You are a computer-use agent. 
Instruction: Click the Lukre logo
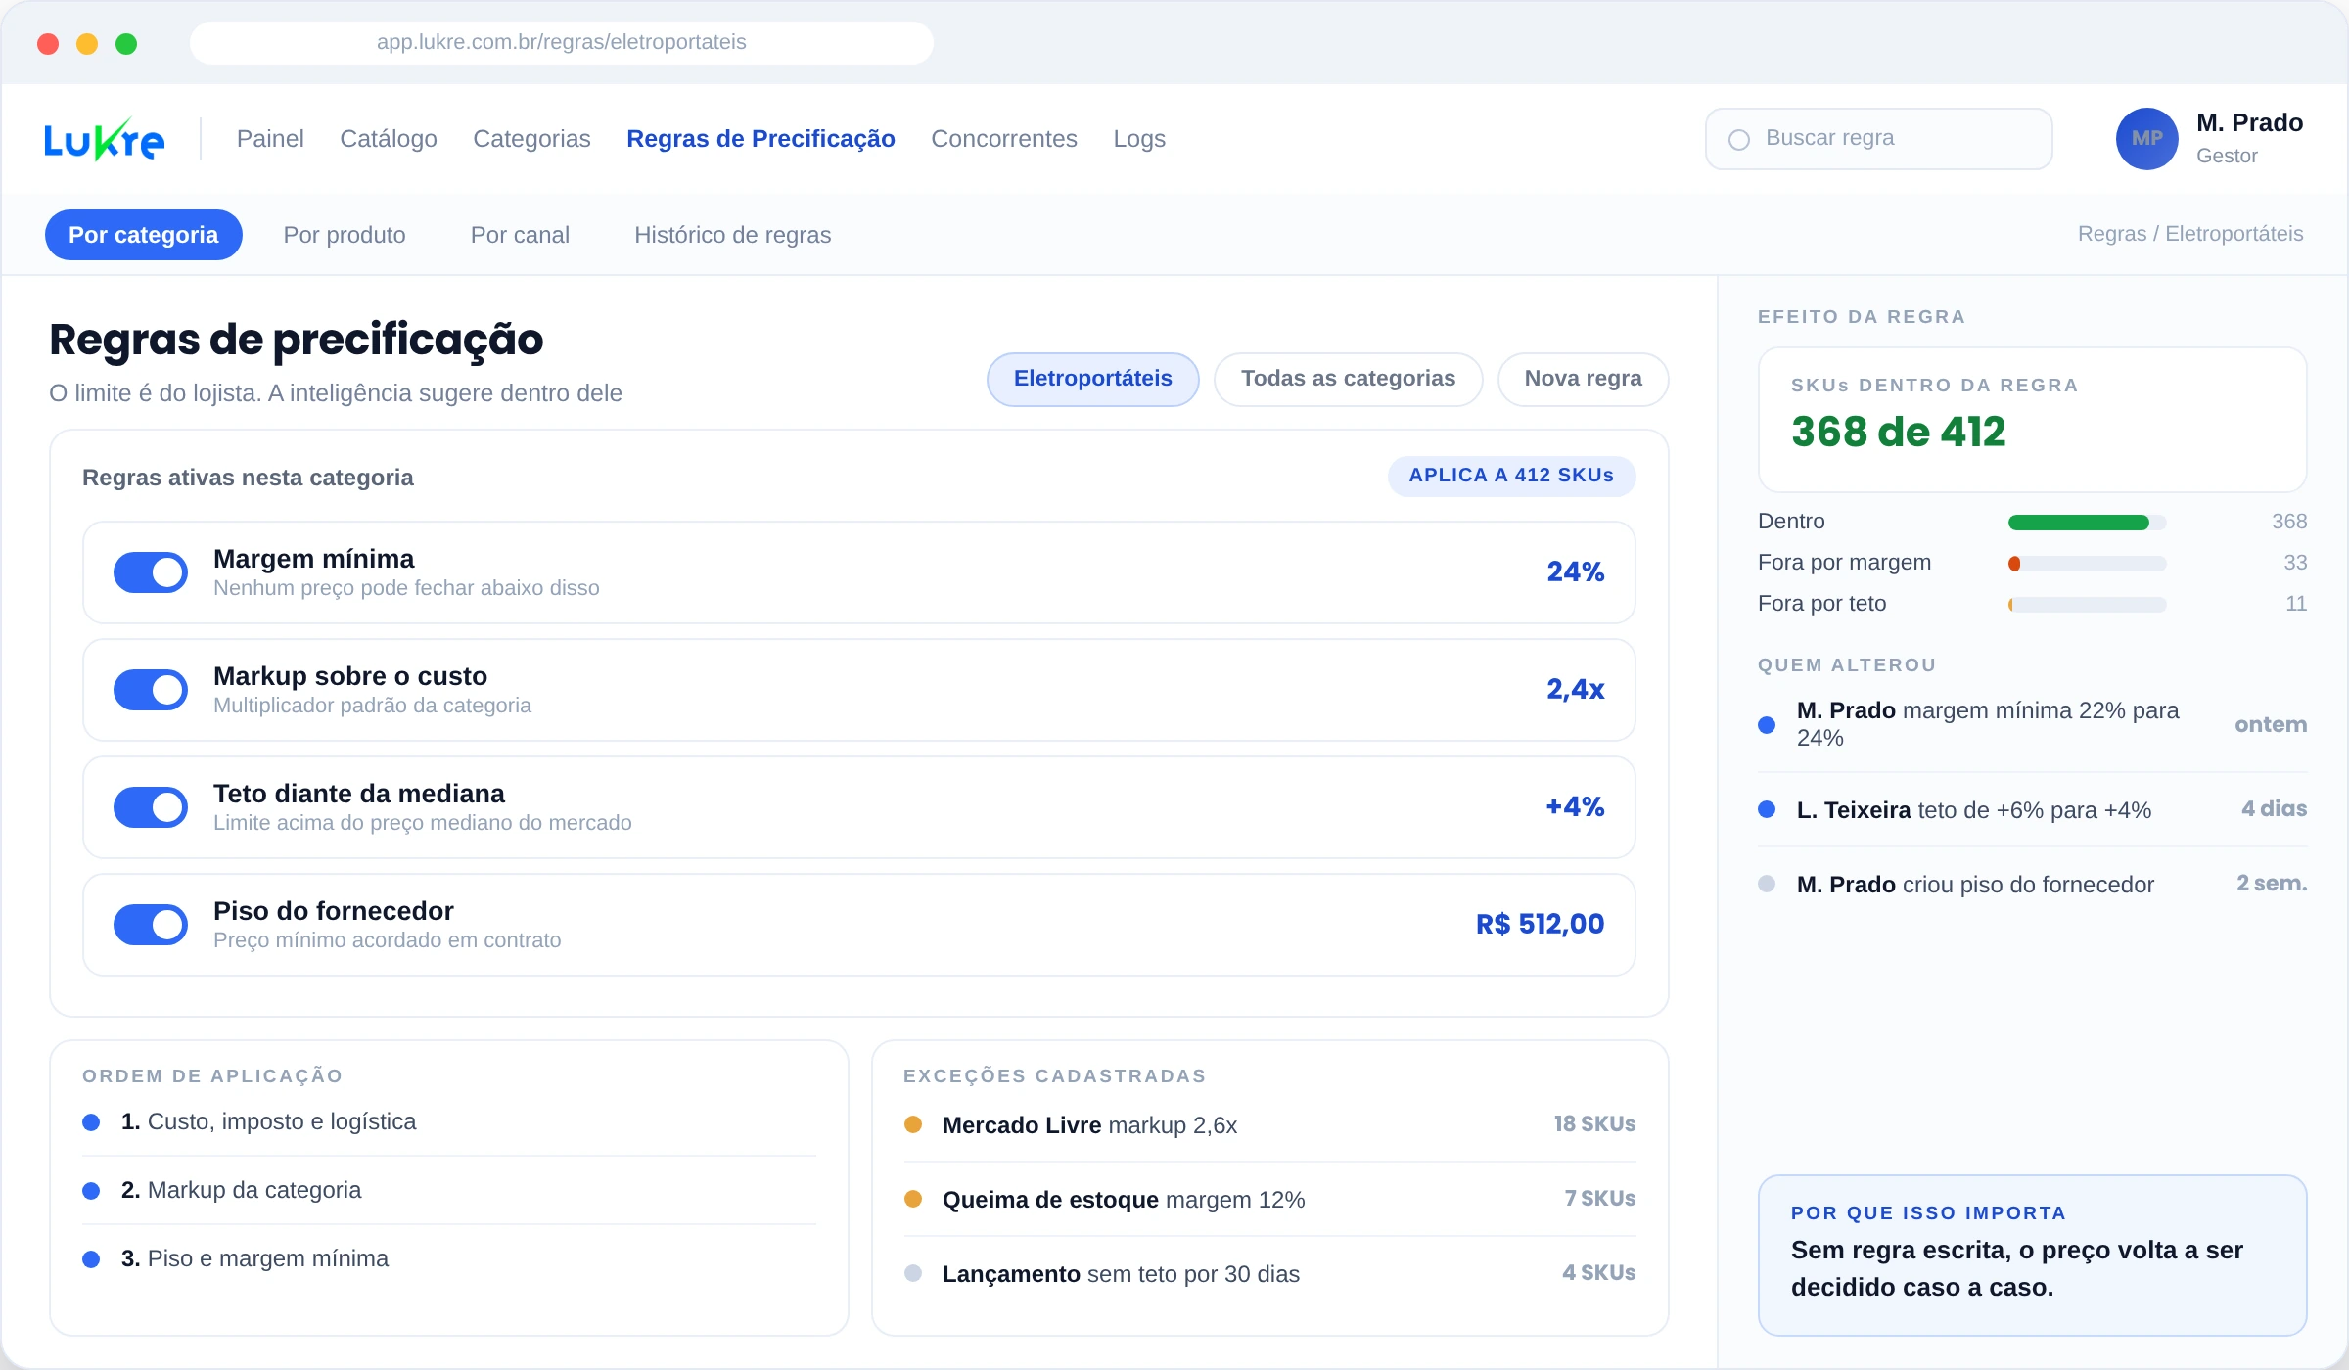104,139
